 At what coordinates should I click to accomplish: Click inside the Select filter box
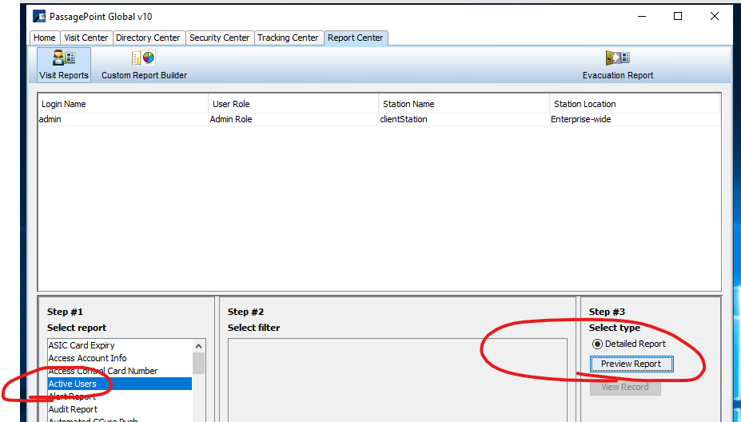(x=397, y=380)
